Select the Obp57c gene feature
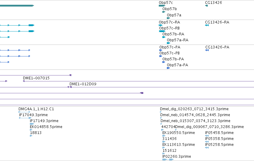The height and width of the screenshot is (161, 254). (162, 6)
